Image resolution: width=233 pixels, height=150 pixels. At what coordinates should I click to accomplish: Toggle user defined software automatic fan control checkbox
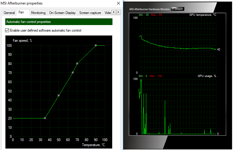pyautogui.click(x=7, y=30)
